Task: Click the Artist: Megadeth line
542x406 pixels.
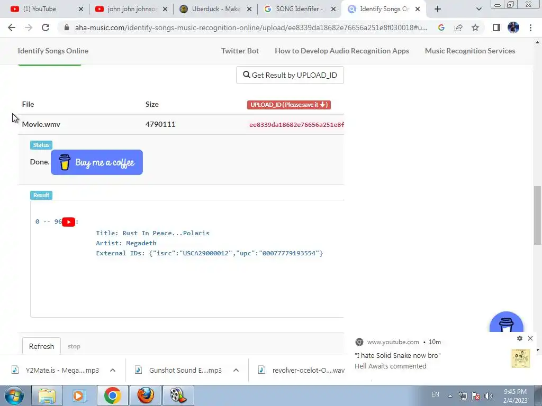Action: click(126, 243)
